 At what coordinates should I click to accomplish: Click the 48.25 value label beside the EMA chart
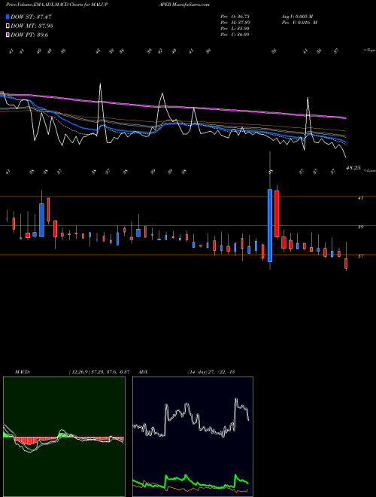pos(353,168)
